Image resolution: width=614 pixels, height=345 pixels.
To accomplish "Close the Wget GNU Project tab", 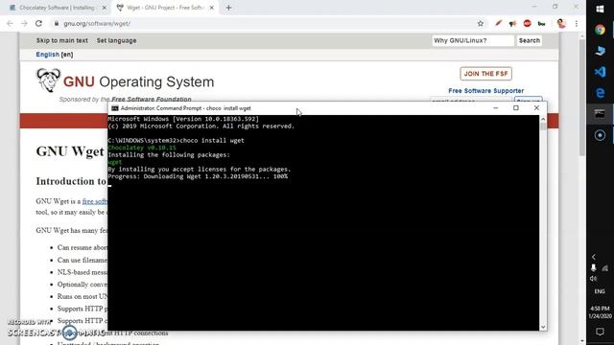I will pos(211,8).
